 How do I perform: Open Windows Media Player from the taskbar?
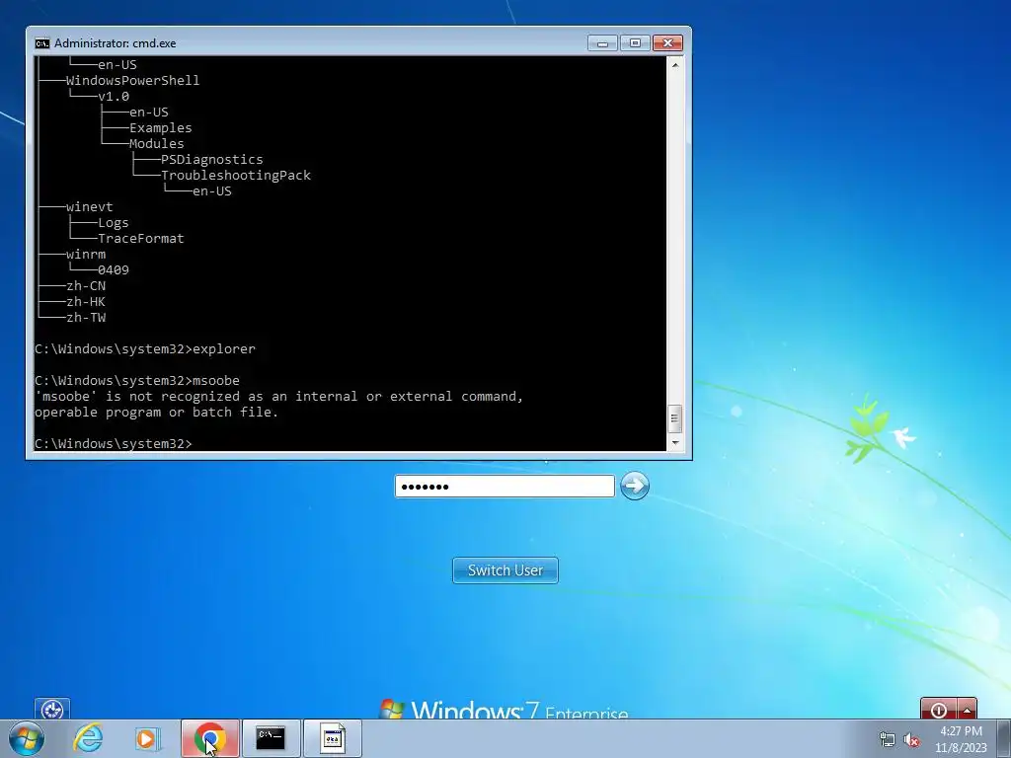click(x=147, y=738)
